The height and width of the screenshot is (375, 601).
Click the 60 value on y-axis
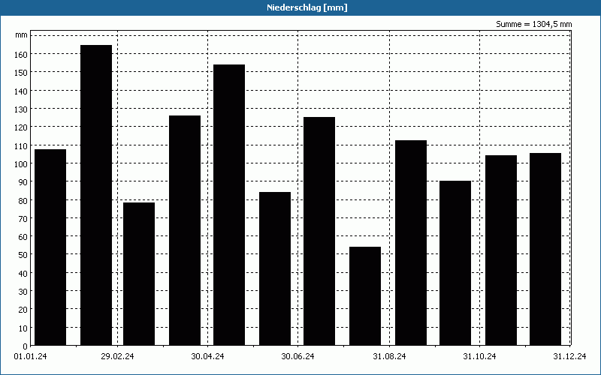click(x=24, y=237)
